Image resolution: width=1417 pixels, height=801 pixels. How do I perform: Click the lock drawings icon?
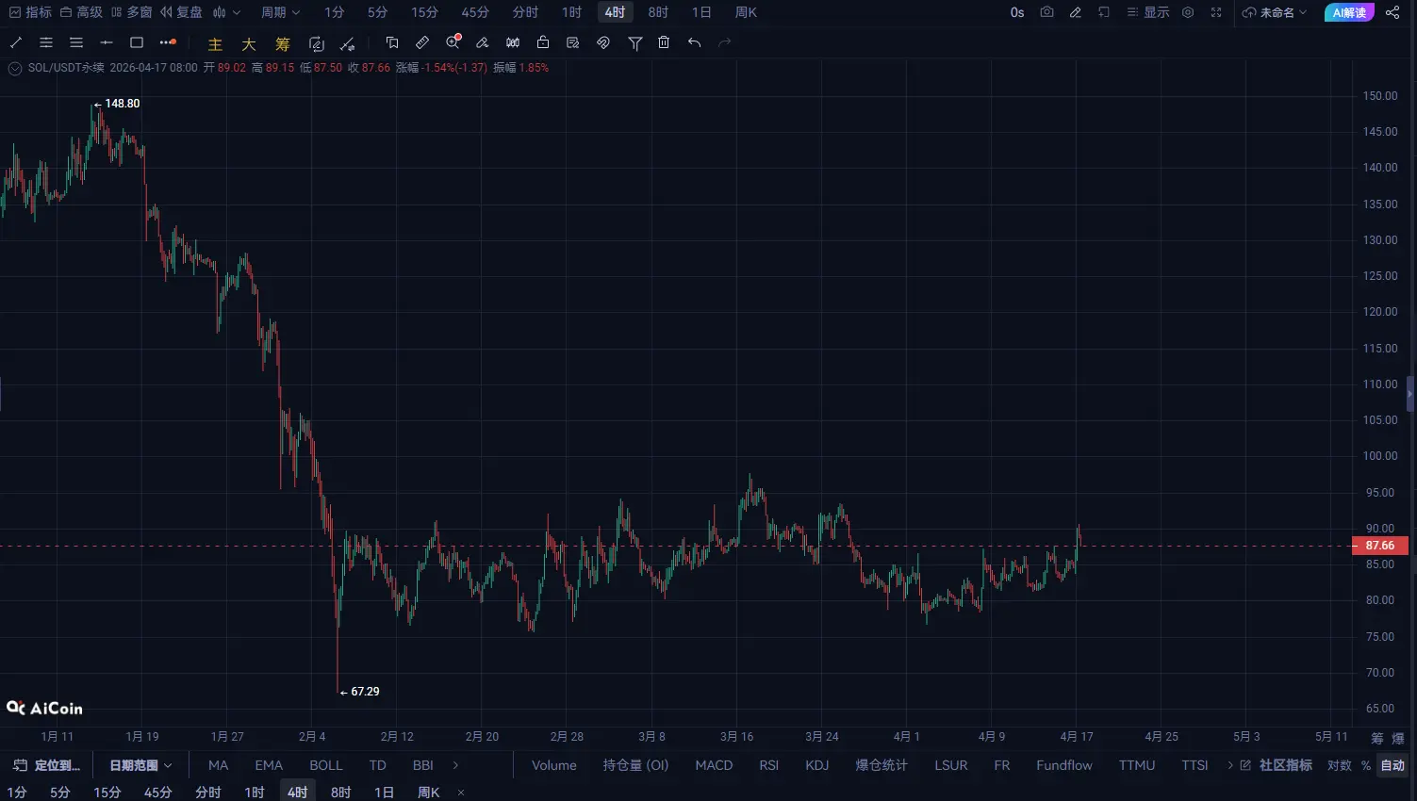click(x=543, y=42)
